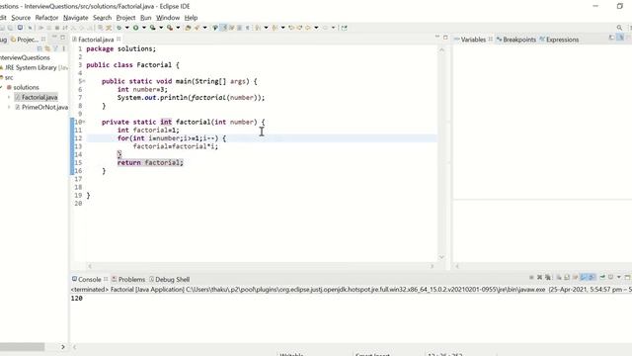Collapse the factorial method fold on line 10
Screen dimensions: 632x356
(84, 122)
